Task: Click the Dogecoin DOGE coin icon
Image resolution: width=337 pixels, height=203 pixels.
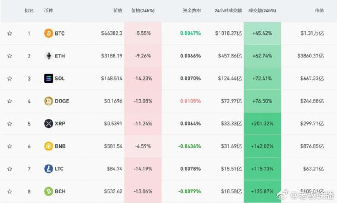Action: click(x=48, y=101)
